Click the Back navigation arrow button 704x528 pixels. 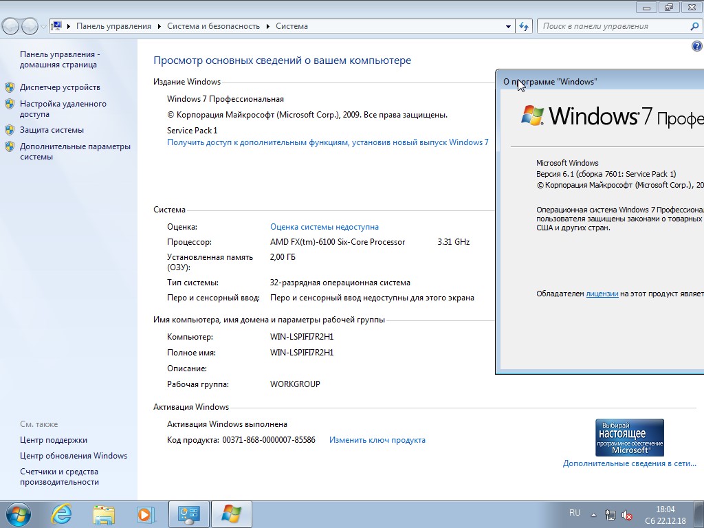tap(10, 26)
